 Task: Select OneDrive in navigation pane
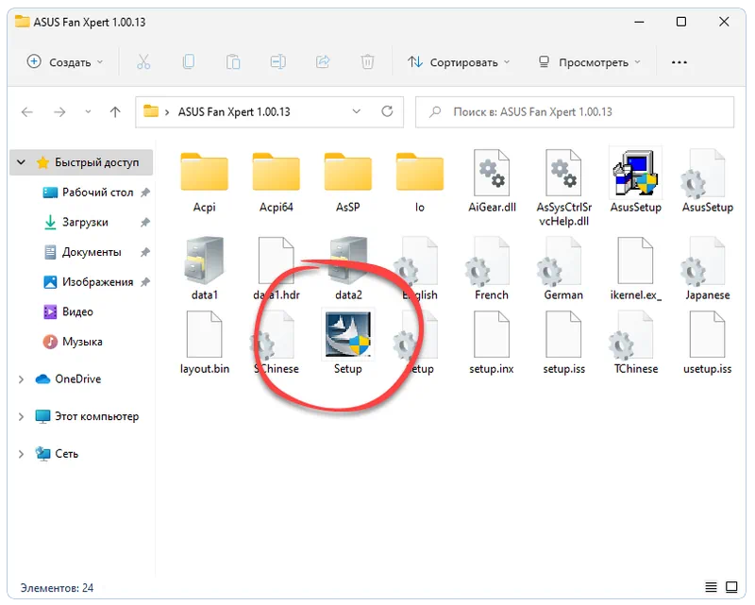coord(68,379)
